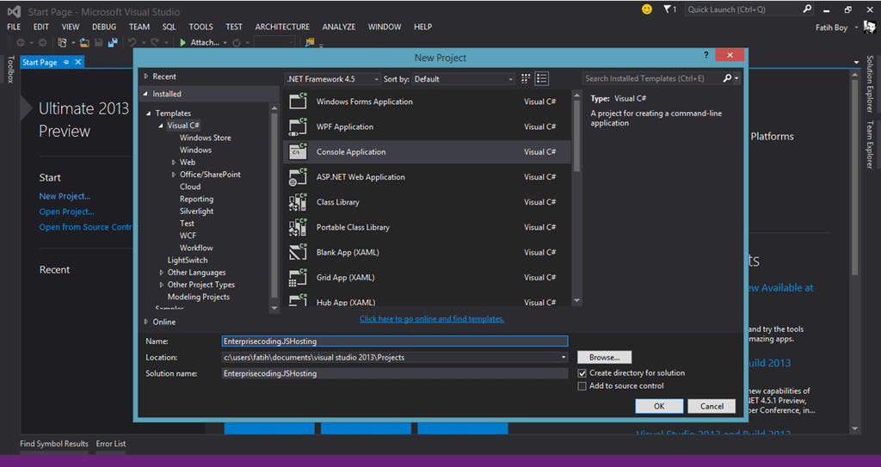881x467 pixels.
Task: Collapse the Installed section
Action: (x=145, y=94)
